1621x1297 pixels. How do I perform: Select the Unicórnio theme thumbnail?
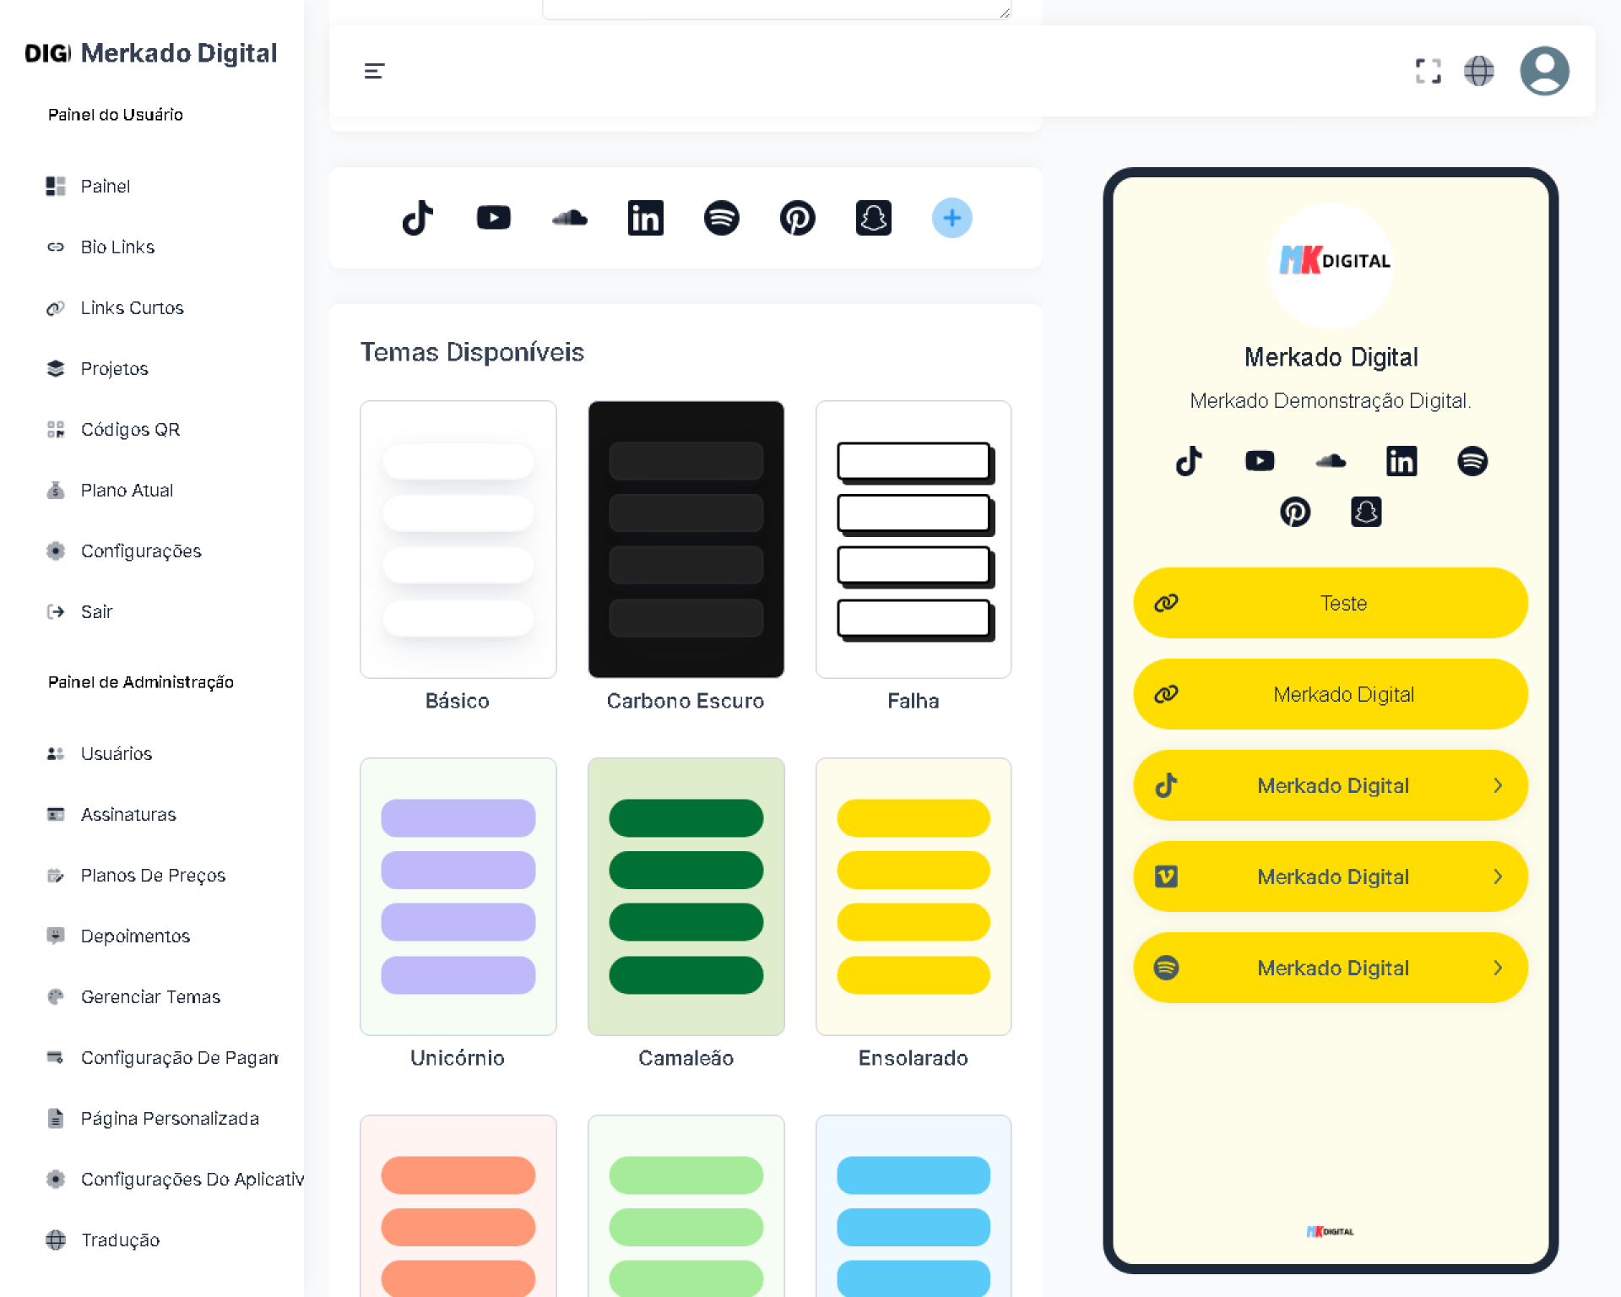[458, 897]
